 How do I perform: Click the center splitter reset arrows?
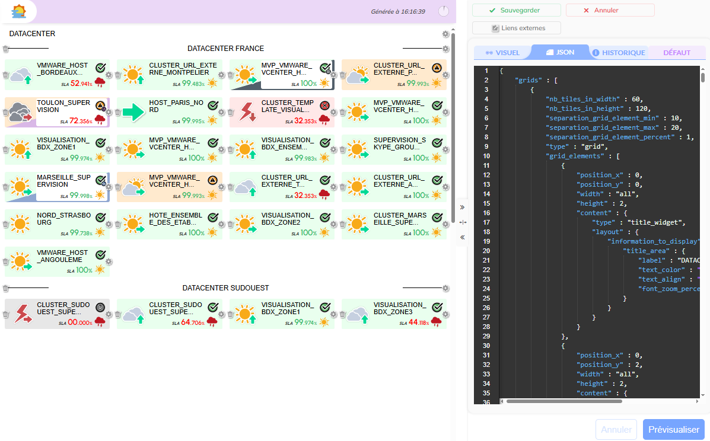tap(463, 222)
